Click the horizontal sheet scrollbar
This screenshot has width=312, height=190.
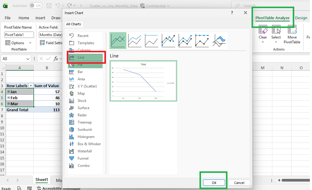point(296,180)
